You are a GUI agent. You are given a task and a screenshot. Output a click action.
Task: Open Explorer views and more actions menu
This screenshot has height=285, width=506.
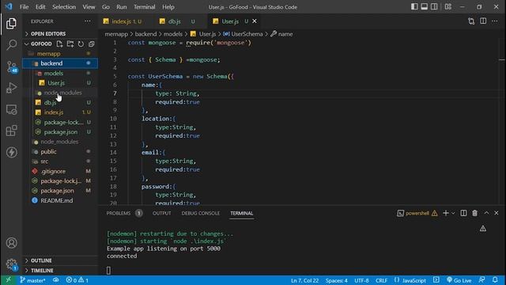point(88,21)
